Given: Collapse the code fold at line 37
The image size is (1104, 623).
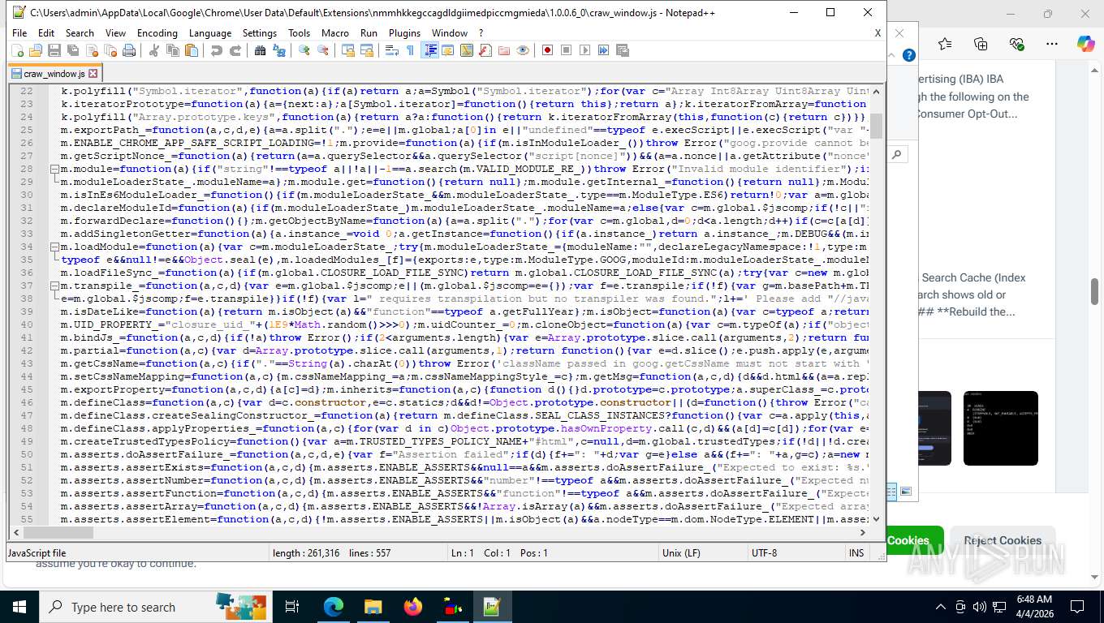Looking at the screenshot, I should coord(54,286).
